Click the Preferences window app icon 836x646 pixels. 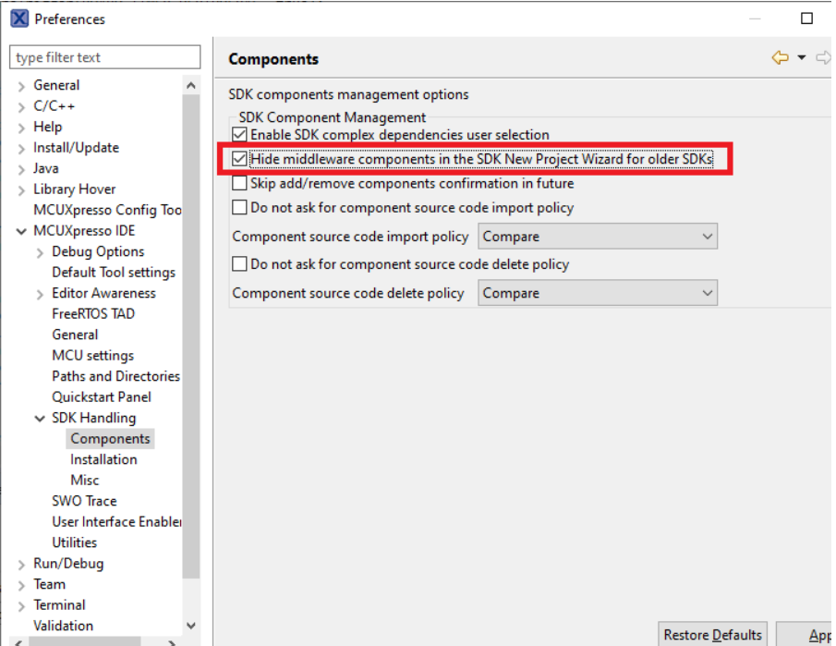[19, 18]
